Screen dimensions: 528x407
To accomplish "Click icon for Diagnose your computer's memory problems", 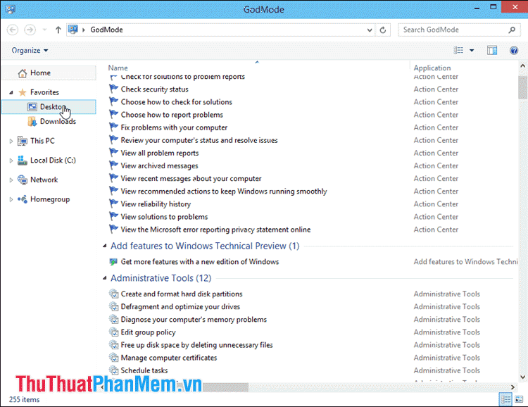I will coord(114,320).
